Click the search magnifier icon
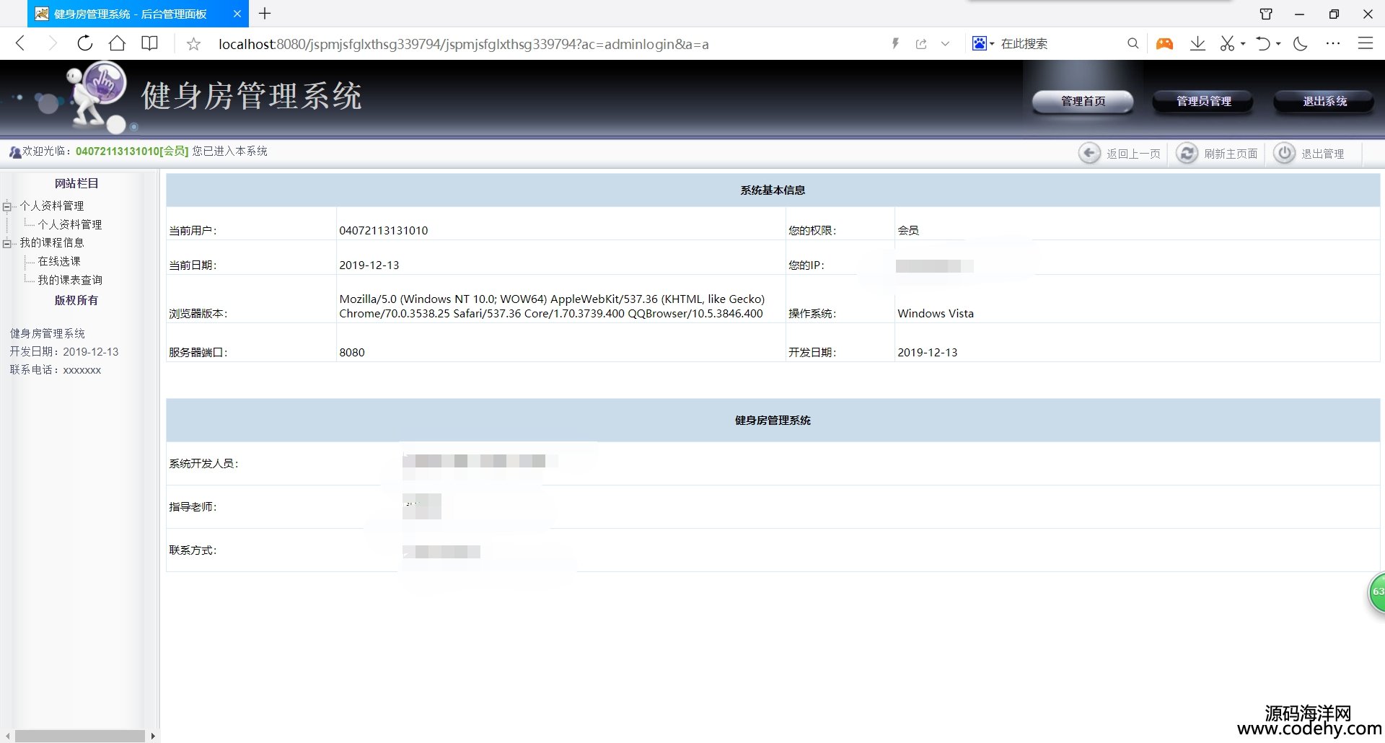 pos(1133,44)
